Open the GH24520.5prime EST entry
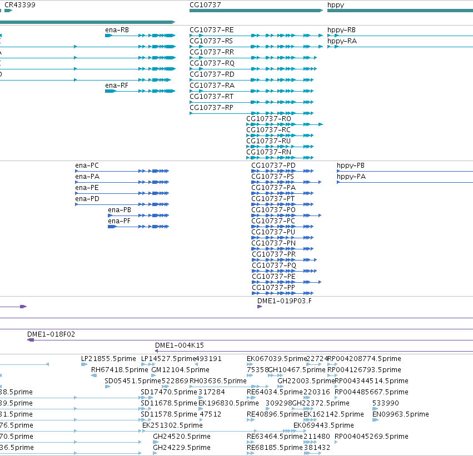 coord(182,437)
